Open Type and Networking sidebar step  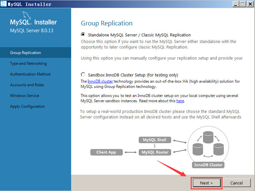coord(35,63)
